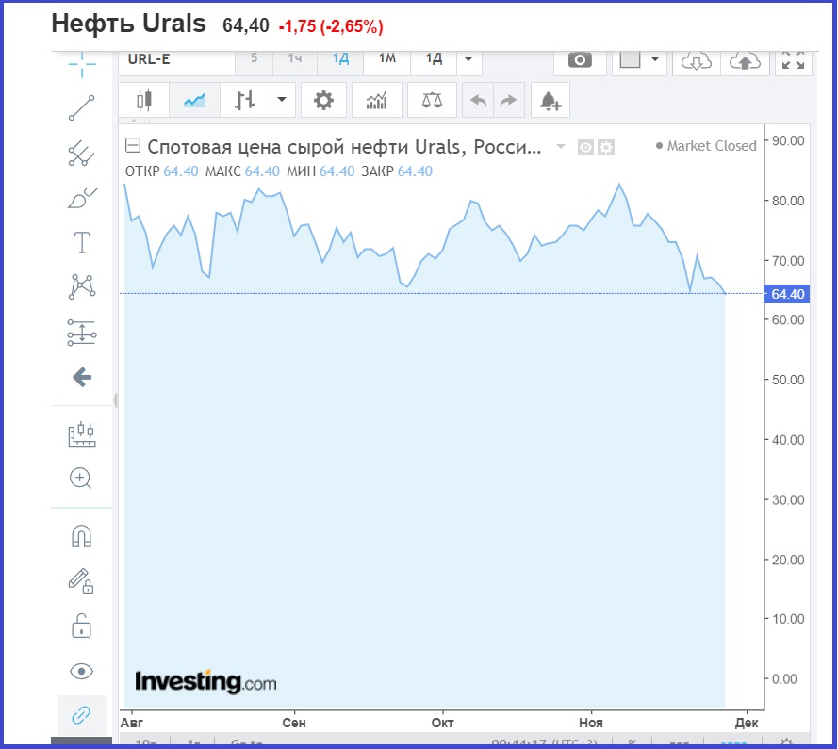Toggle stay in drawing mode pencil lock

coord(81,580)
